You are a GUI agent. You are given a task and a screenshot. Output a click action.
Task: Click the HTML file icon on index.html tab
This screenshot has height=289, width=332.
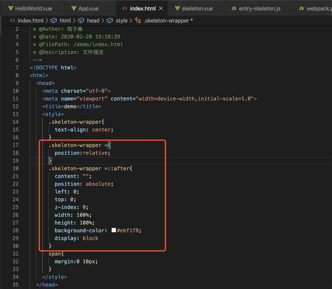click(125, 9)
